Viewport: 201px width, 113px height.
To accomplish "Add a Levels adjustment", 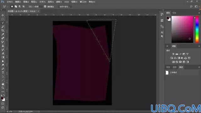I will (177, 54).
